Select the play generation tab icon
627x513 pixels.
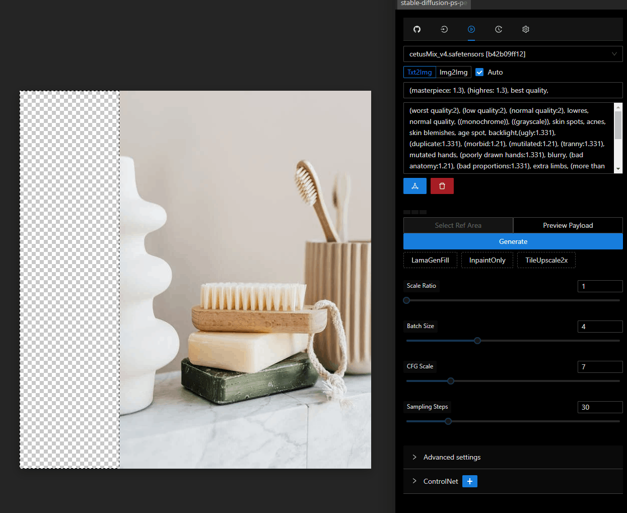471,29
